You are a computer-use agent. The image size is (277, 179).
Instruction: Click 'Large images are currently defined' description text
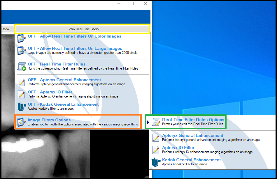pos(82,53)
